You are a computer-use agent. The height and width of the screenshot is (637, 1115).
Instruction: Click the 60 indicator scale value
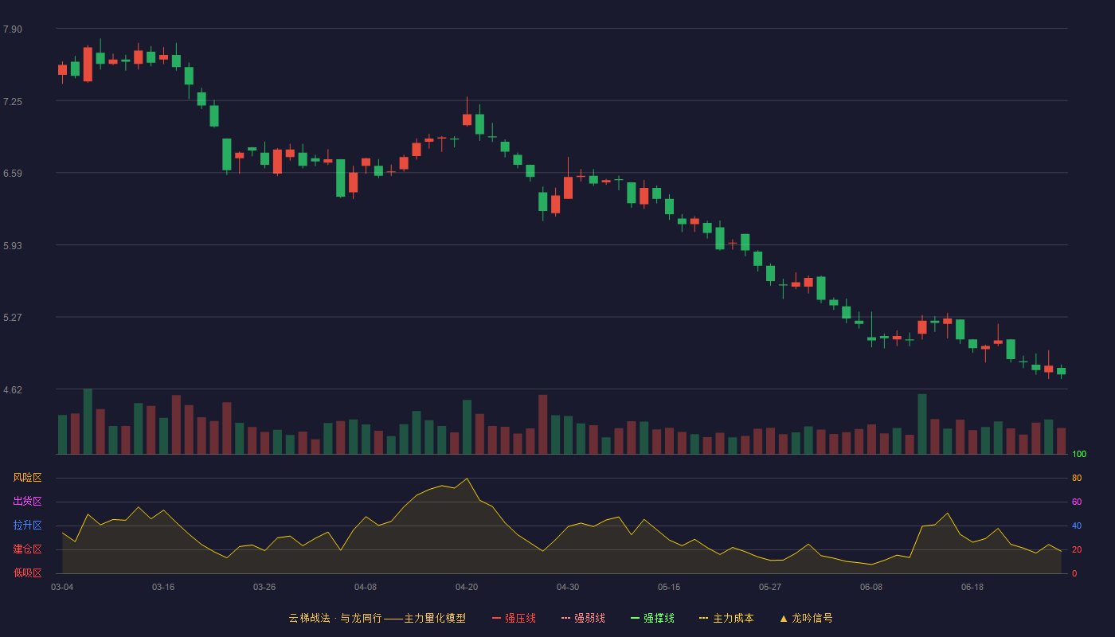coord(1077,502)
